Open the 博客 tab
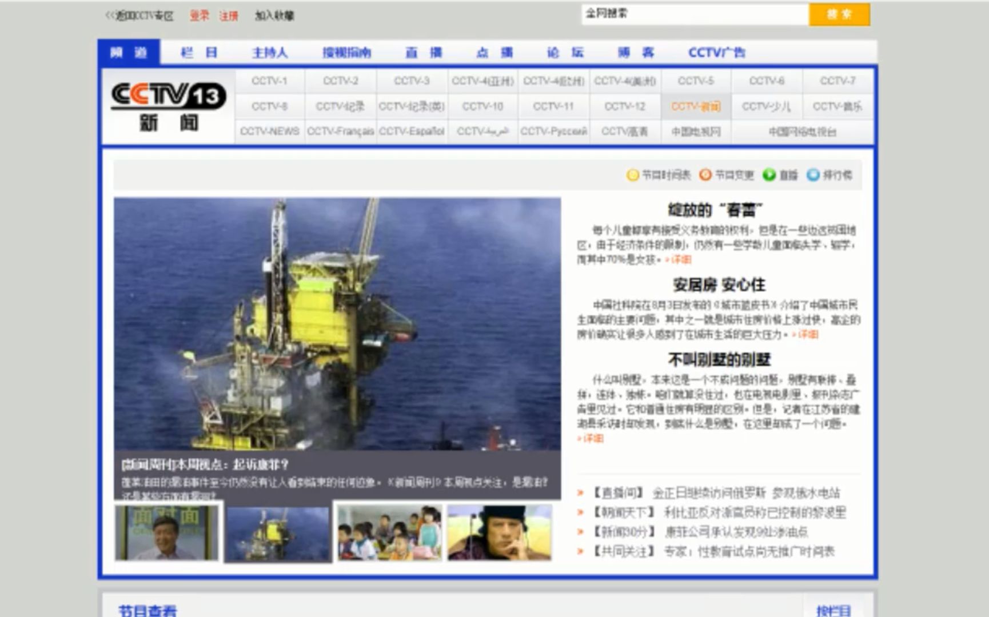Viewport: 989px width, 617px height. click(636, 53)
